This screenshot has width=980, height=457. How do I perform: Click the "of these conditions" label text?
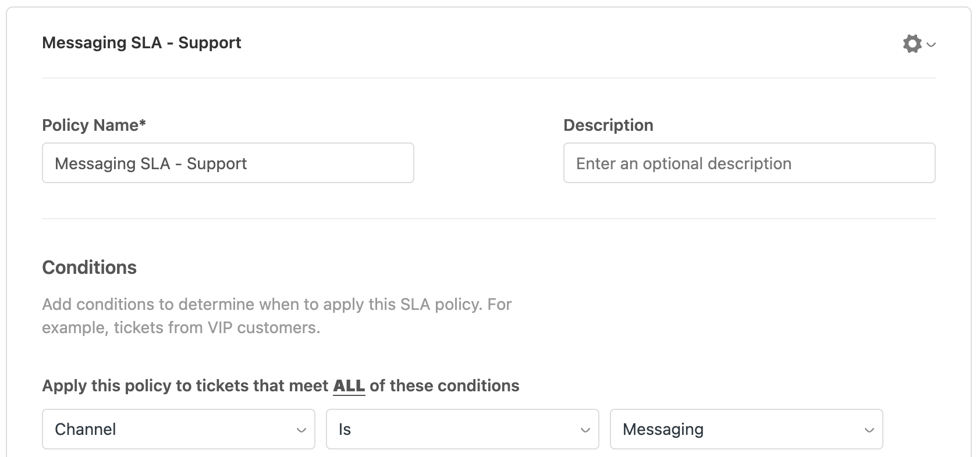pyautogui.click(x=444, y=386)
